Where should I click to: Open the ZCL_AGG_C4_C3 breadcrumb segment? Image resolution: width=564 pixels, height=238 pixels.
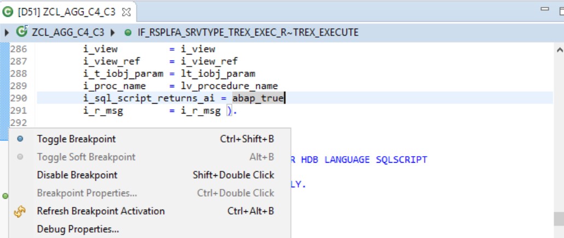68,33
